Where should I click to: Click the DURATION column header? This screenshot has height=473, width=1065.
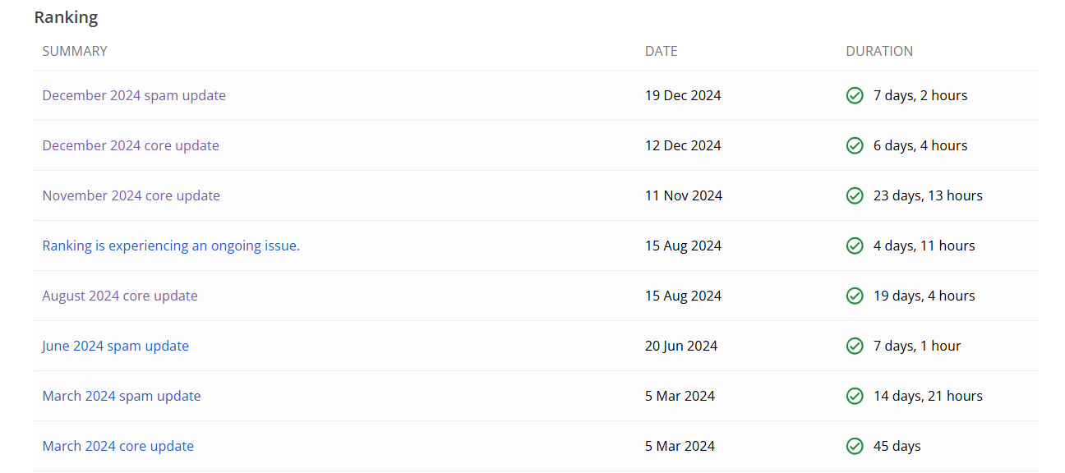(879, 51)
